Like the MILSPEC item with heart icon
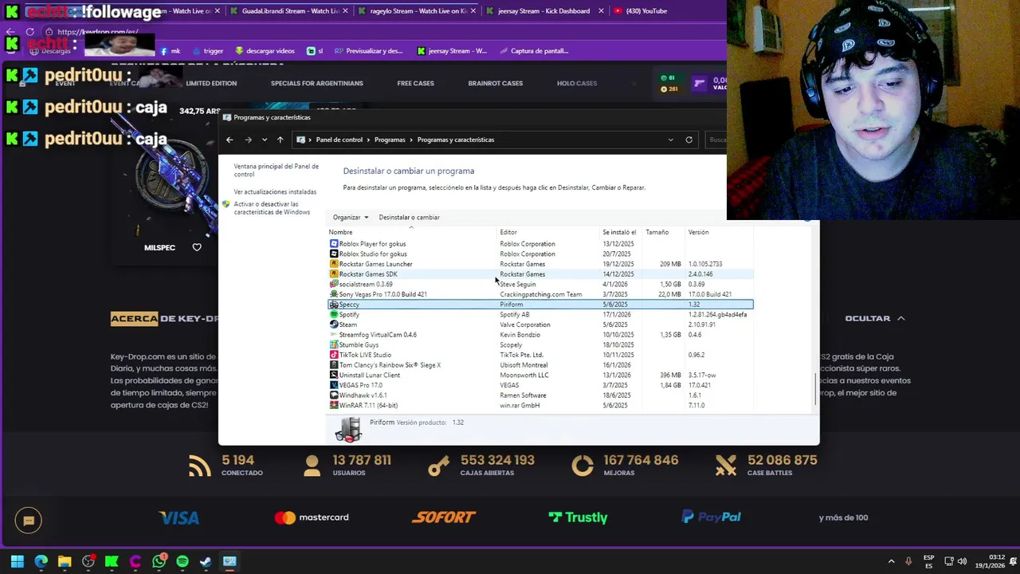Screen dimensions: 1020x574 [197, 247]
